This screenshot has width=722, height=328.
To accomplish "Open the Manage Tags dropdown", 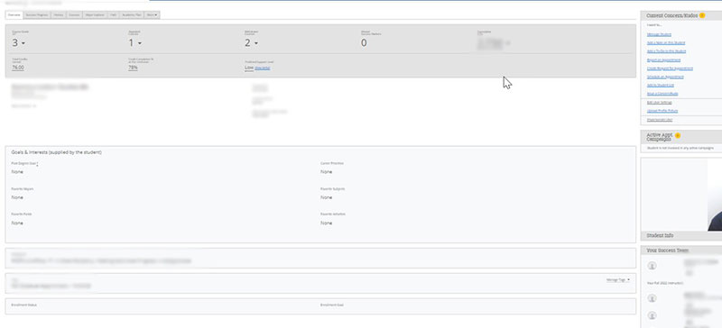I will [x=618, y=279].
